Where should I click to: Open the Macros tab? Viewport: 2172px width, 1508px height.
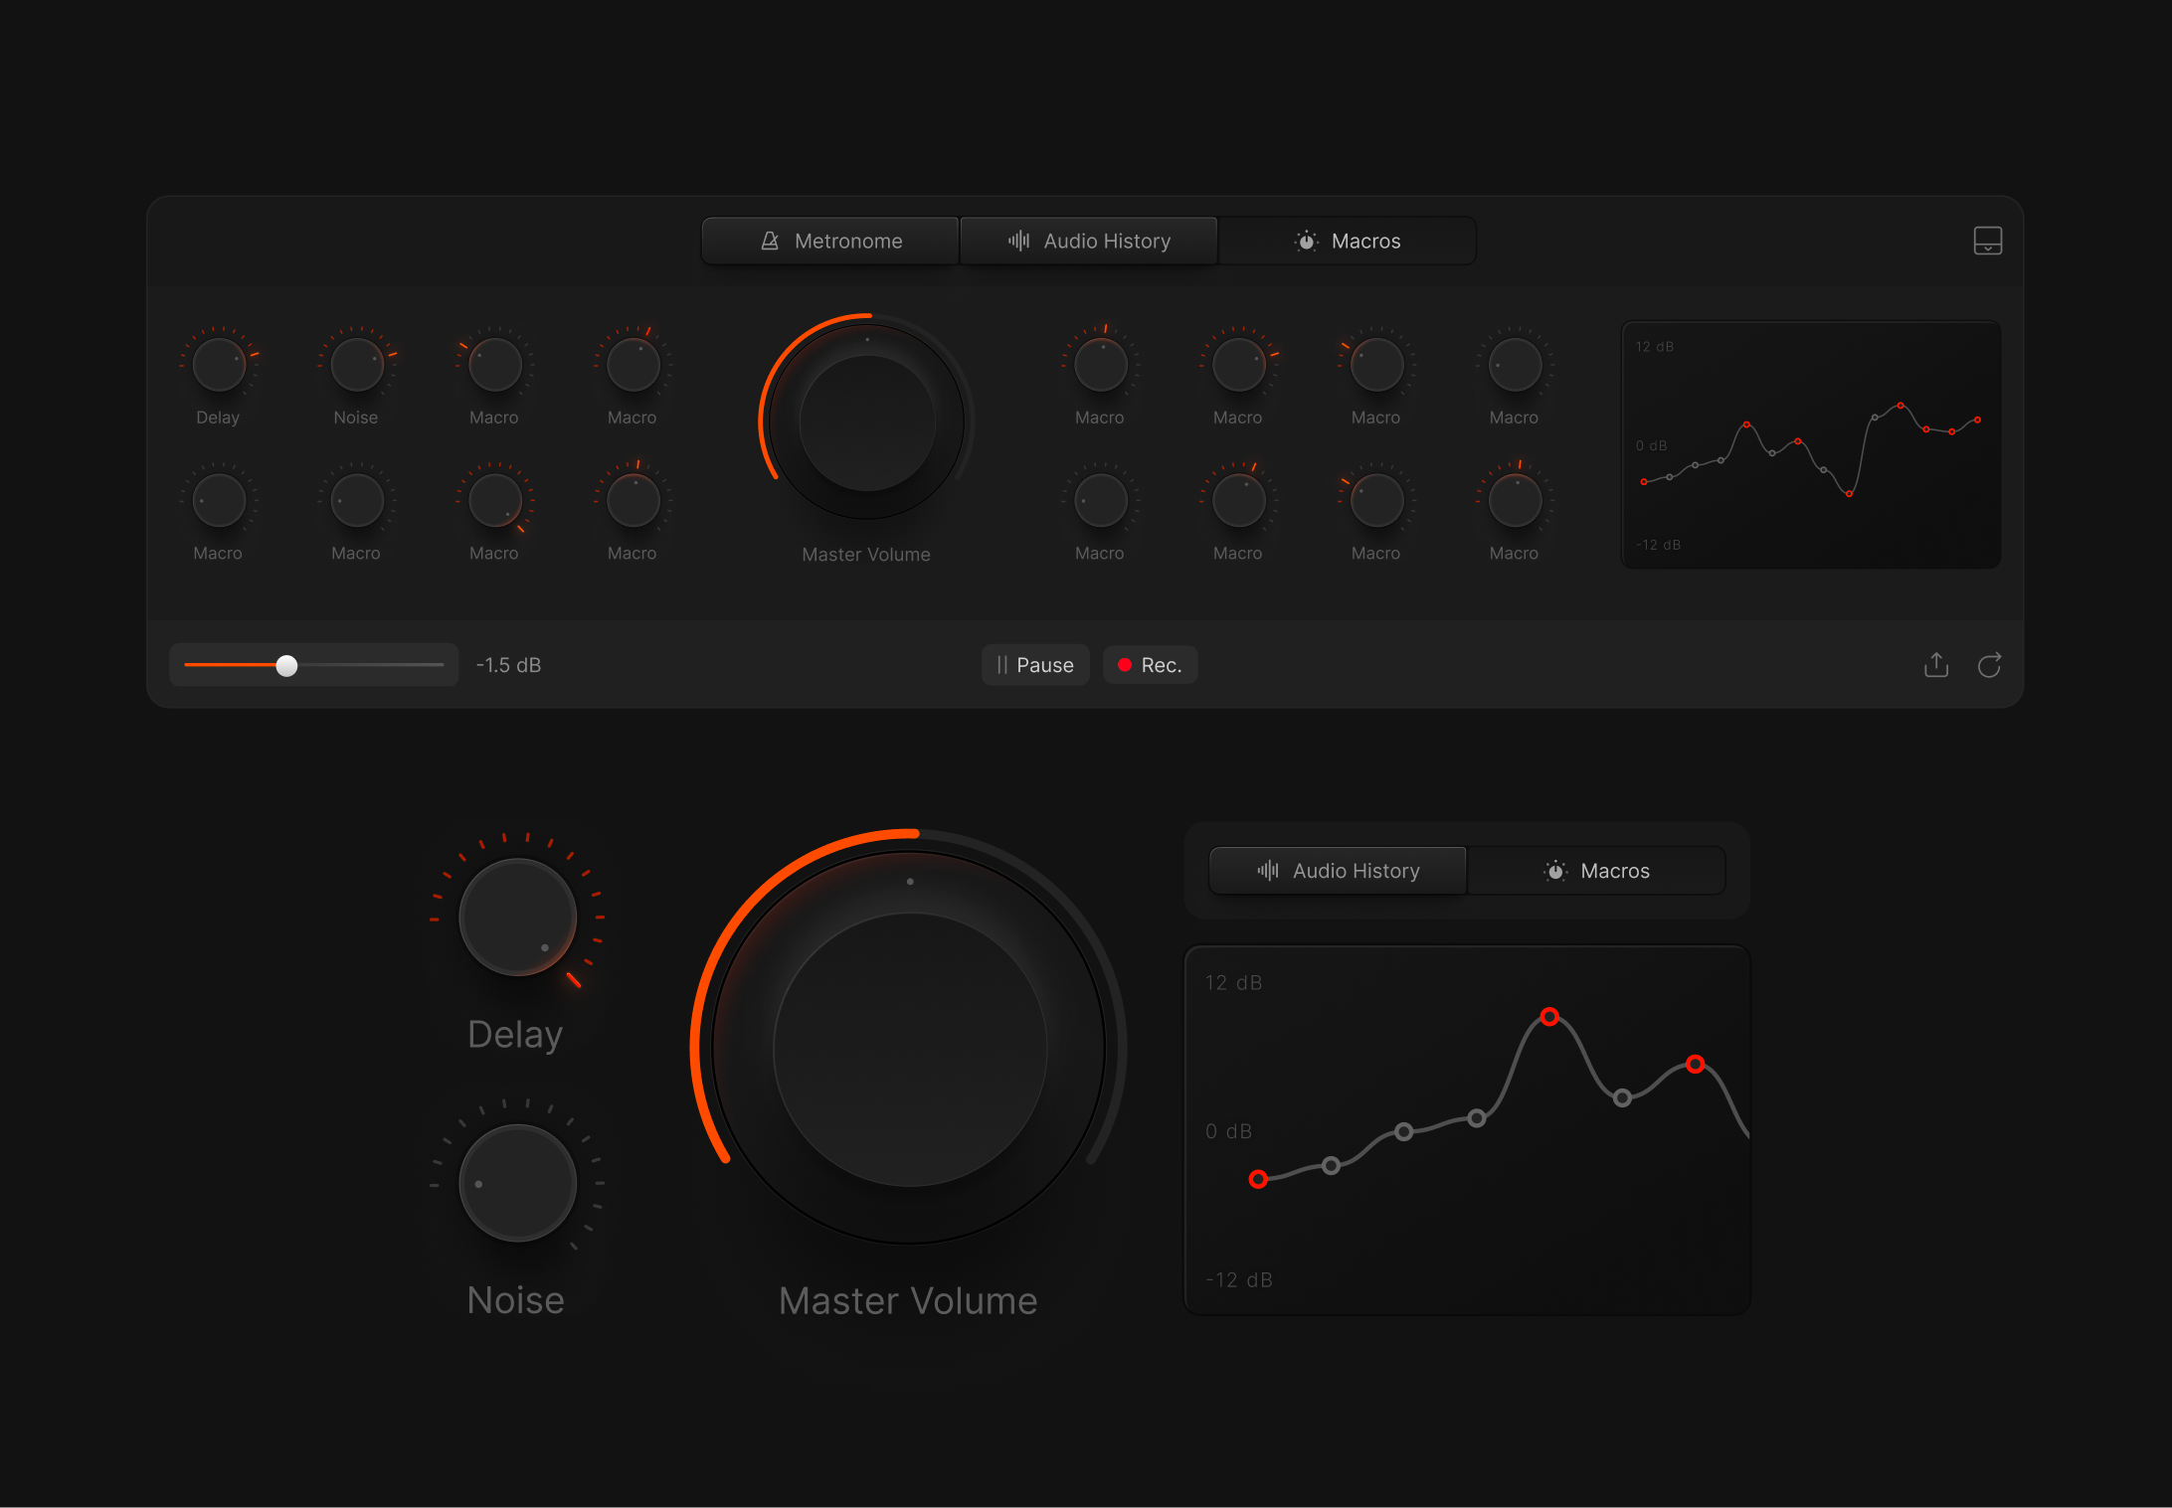click(x=1347, y=241)
